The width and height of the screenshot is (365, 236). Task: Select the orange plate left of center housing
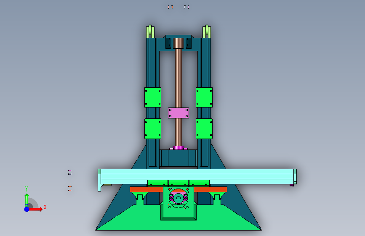click(147, 189)
